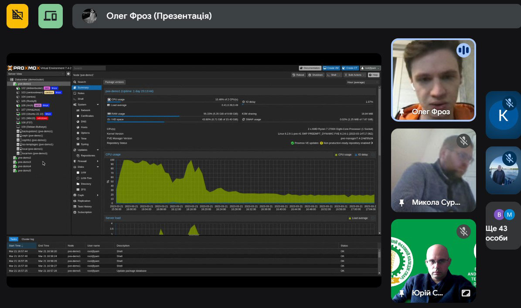Open the Hour (average) timeframe dropdown

point(362,82)
